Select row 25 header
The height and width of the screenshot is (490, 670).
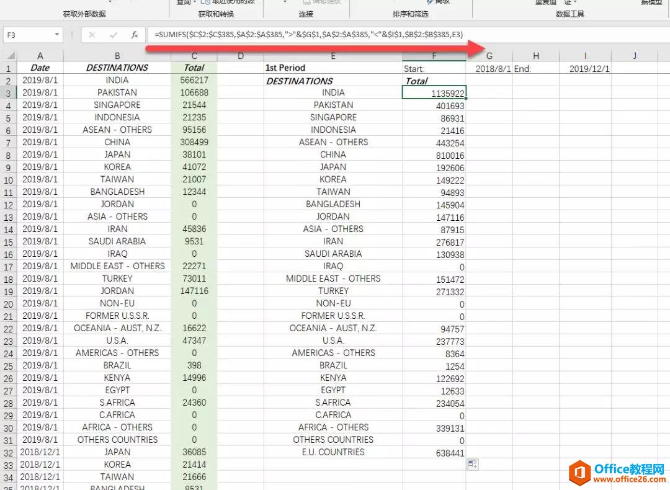tap(9, 366)
